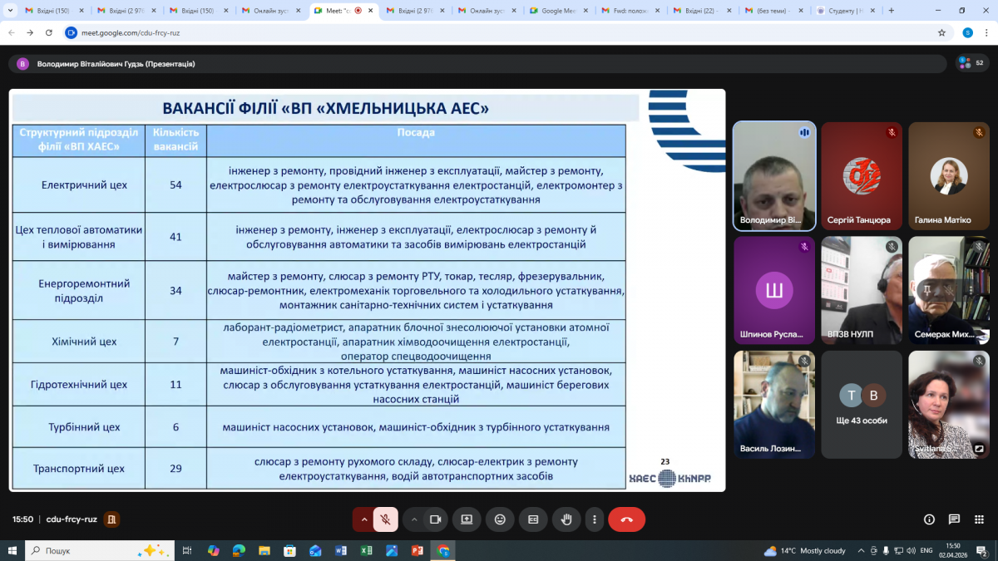
Task: Click the camera site-permission icon in address bar
Action: pos(71,32)
